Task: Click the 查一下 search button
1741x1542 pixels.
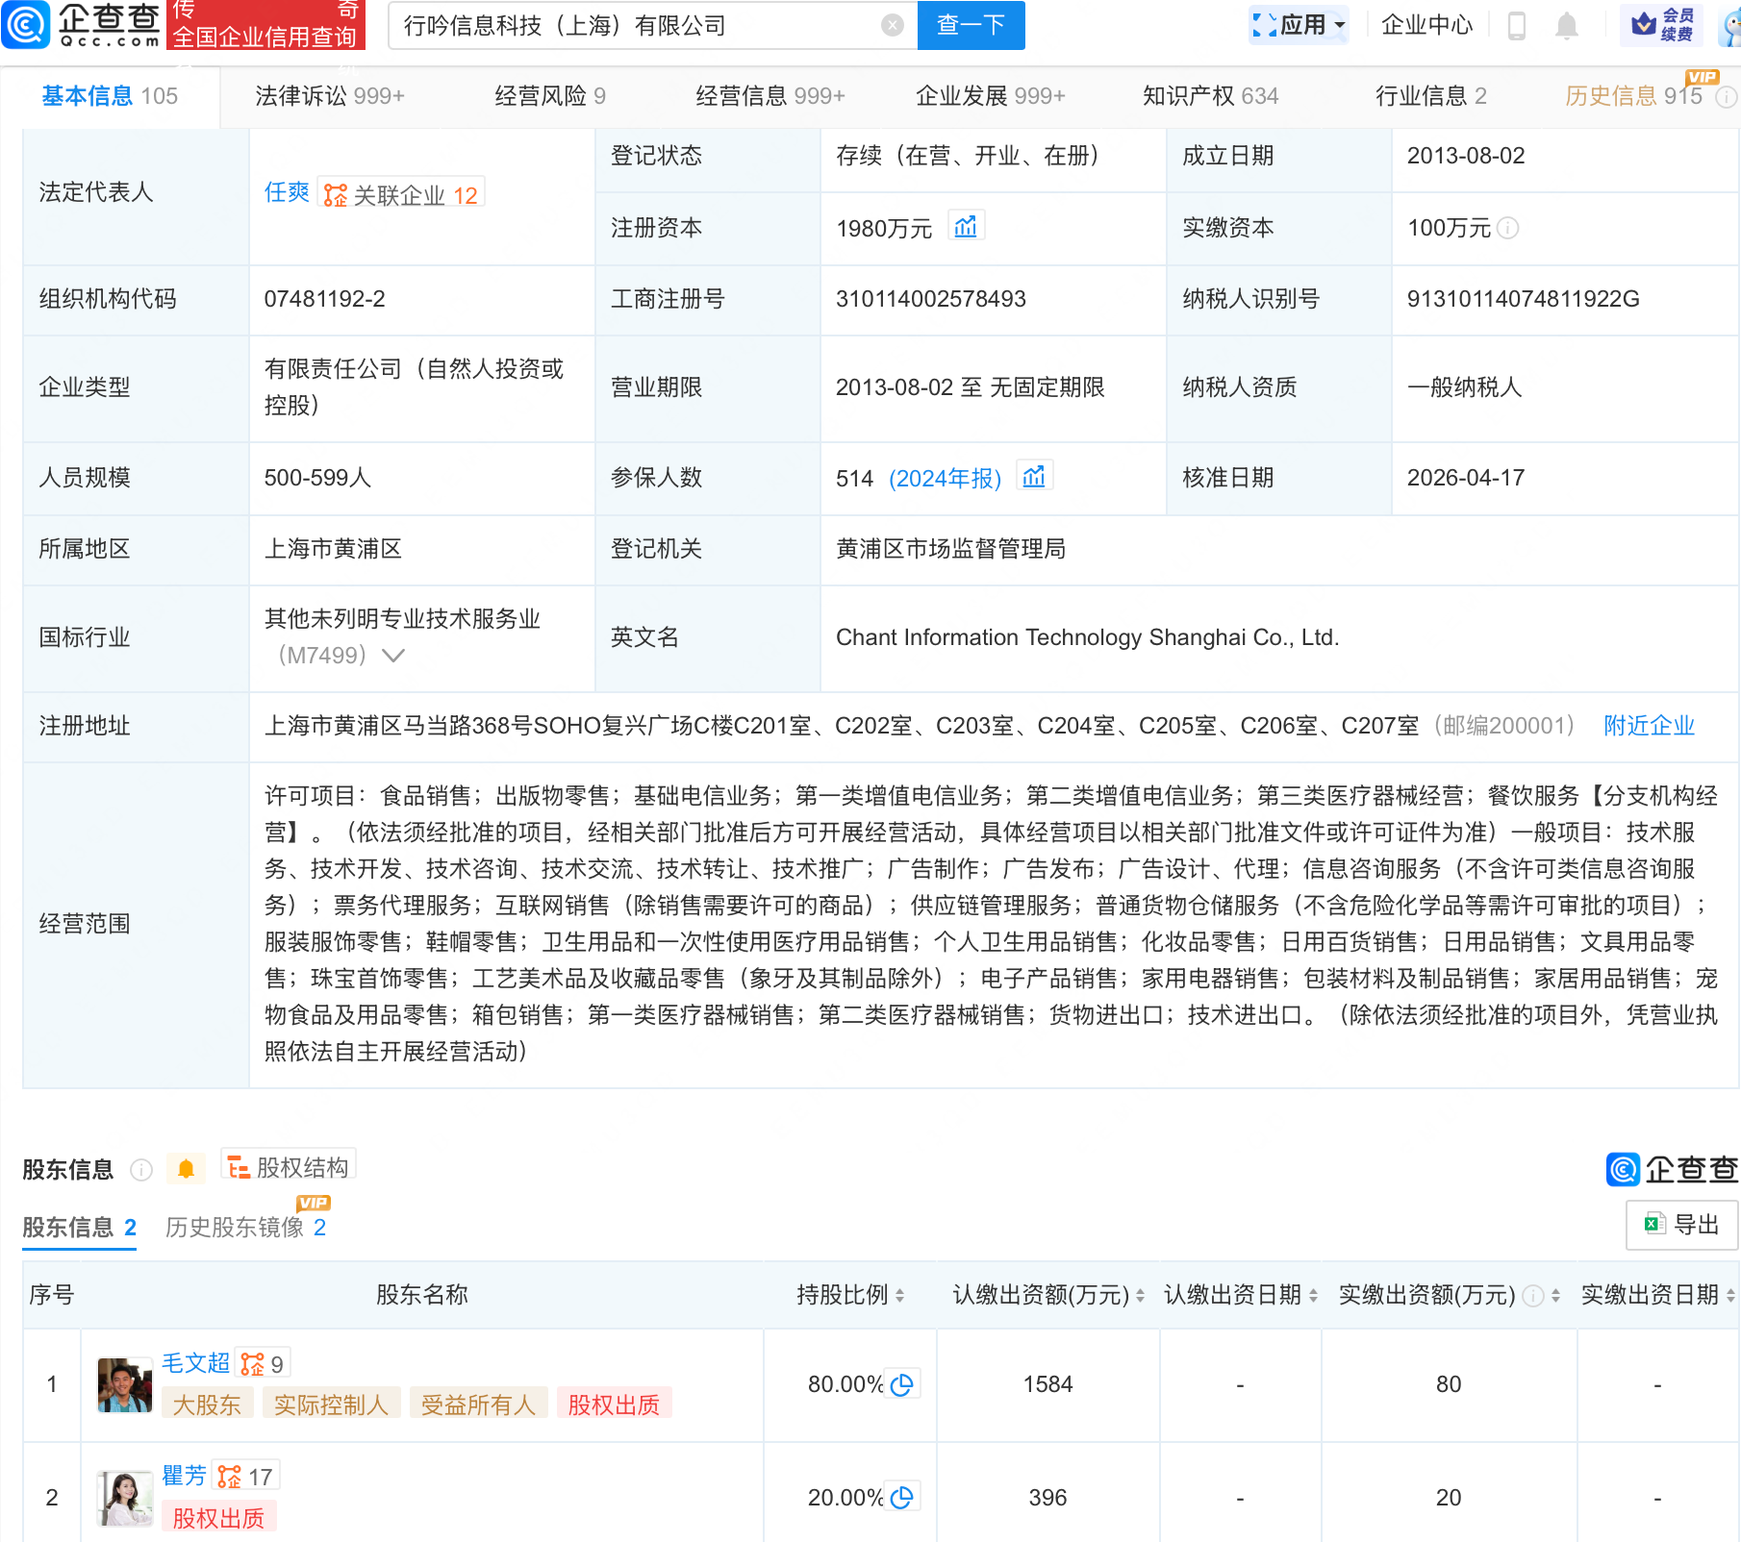Action: (971, 26)
